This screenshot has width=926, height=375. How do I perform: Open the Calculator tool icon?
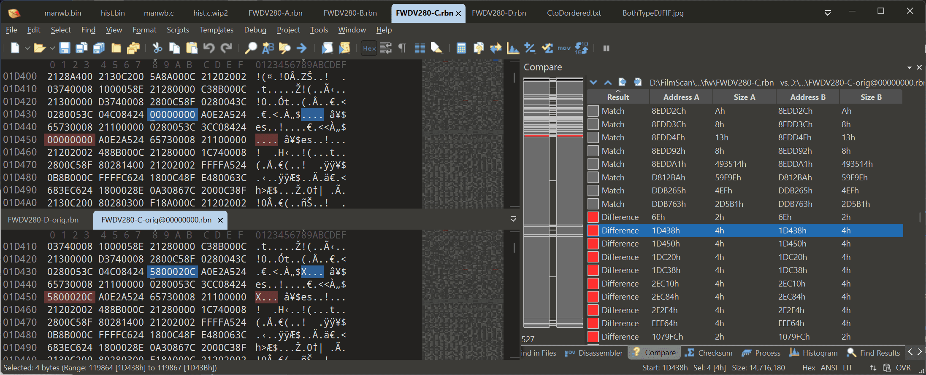pyautogui.click(x=461, y=48)
